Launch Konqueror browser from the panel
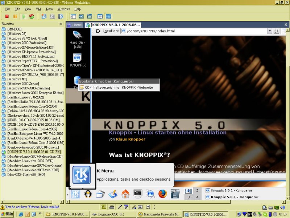Screen dimensions: 290x218 (150, 194)
